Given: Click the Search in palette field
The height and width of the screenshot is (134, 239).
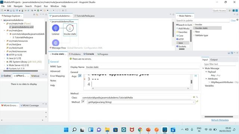Looking at the screenshot, I should coord(203,20).
